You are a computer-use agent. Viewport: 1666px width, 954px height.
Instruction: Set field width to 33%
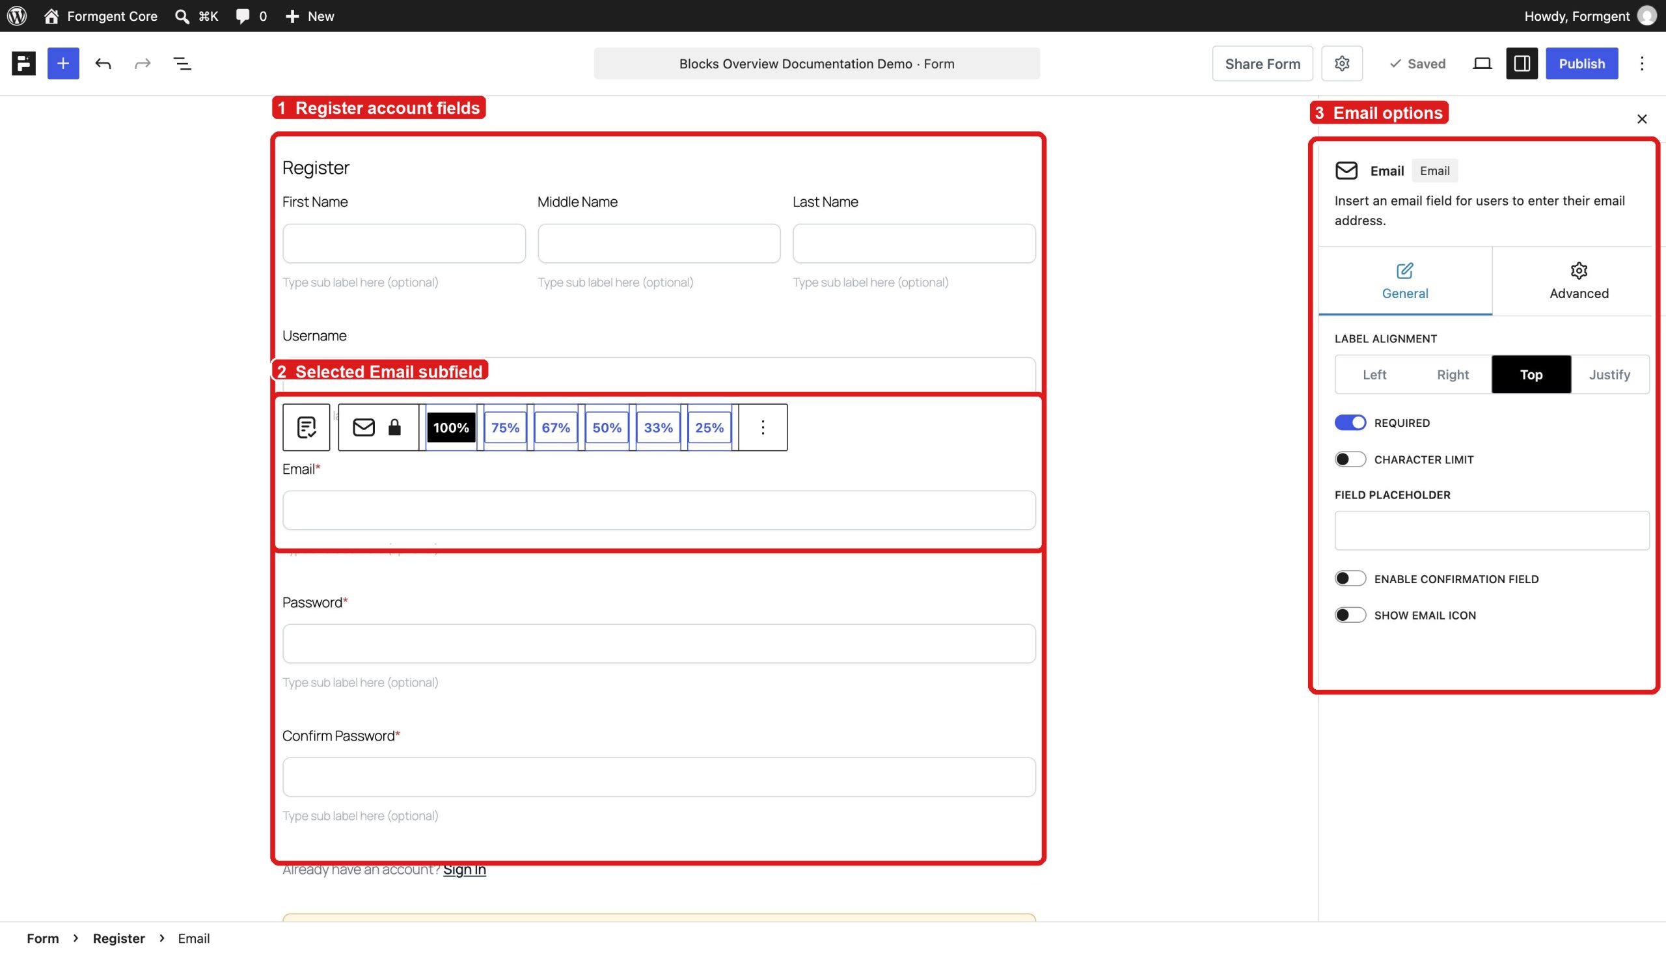tap(658, 427)
